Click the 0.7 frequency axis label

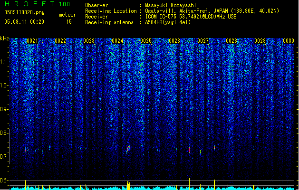click(x=4, y=157)
